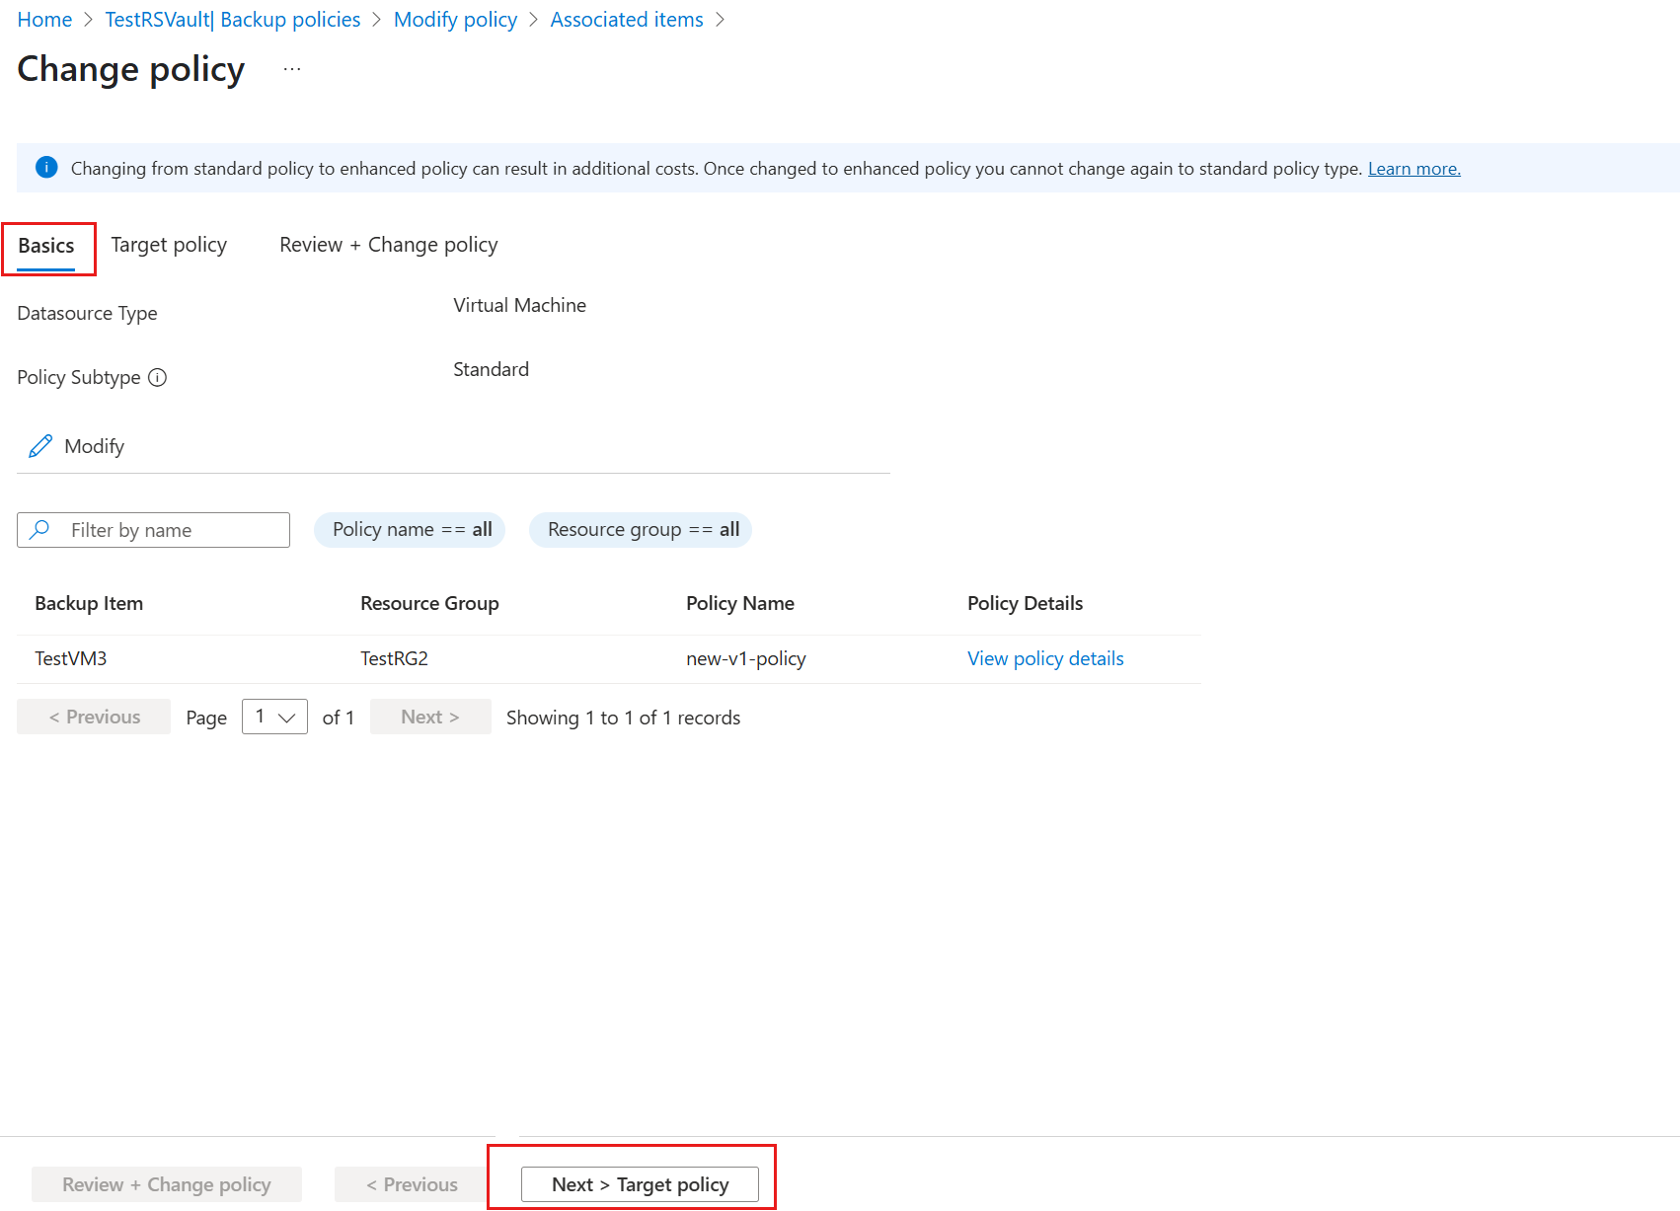Go to Home in breadcrumb
1680x1211 pixels.
[x=44, y=20]
